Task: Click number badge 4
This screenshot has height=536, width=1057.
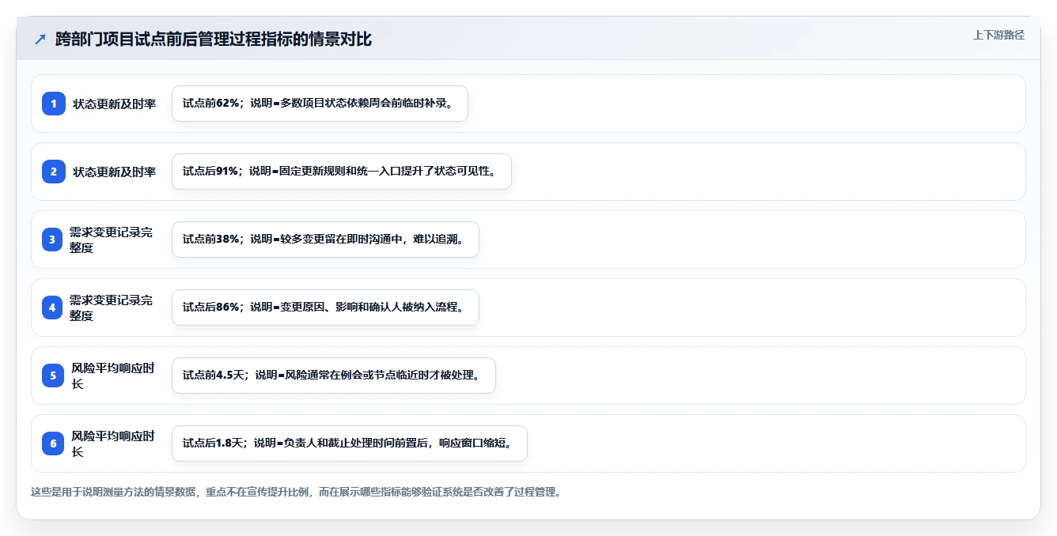Action: tap(52, 308)
